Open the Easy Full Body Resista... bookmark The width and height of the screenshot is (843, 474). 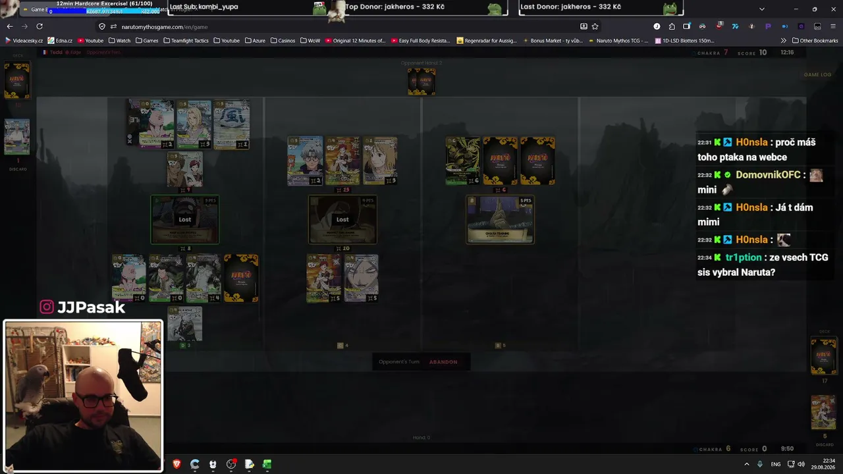pos(421,41)
